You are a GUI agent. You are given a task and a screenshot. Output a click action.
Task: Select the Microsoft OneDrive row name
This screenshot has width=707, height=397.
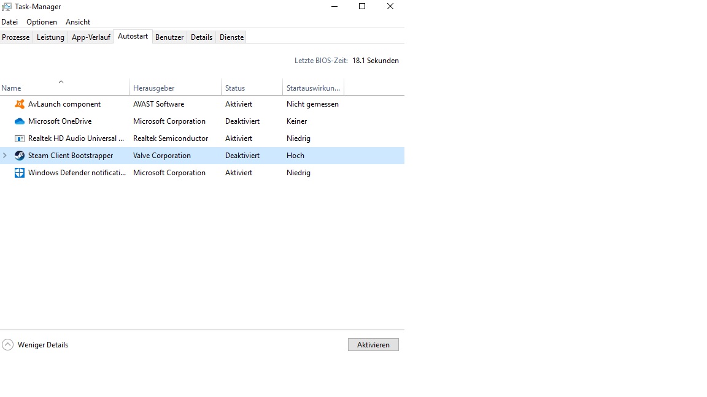pyautogui.click(x=60, y=121)
